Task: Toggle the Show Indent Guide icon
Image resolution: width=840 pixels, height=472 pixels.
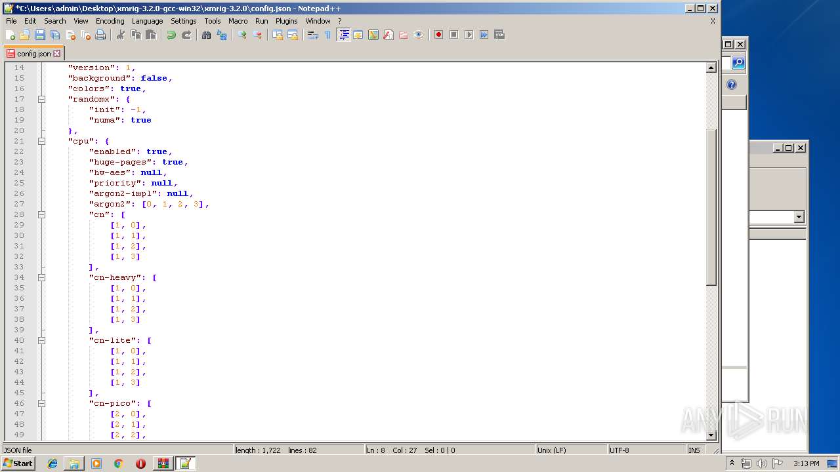Action: click(343, 35)
